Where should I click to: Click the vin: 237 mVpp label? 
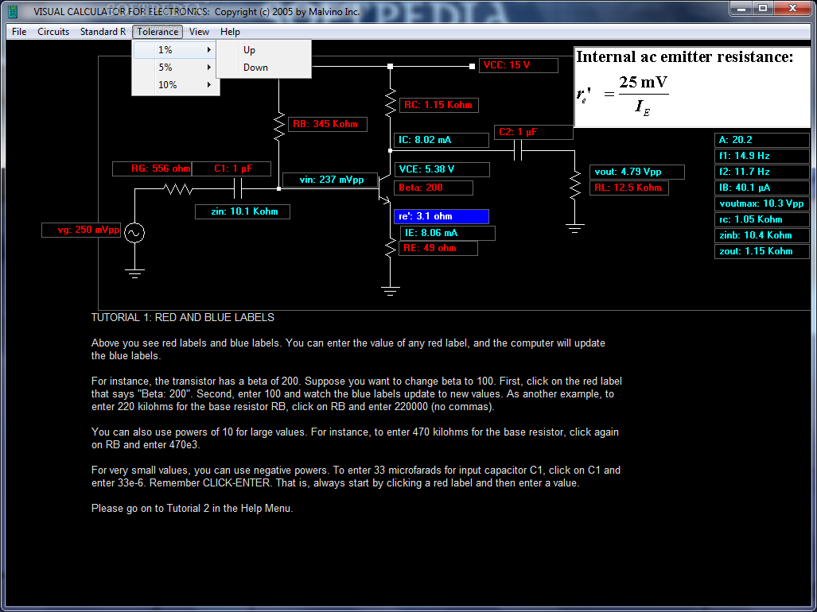click(x=330, y=180)
